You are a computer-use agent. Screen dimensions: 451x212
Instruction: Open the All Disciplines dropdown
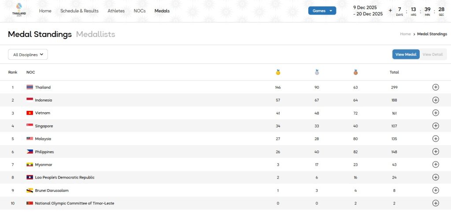(x=28, y=55)
